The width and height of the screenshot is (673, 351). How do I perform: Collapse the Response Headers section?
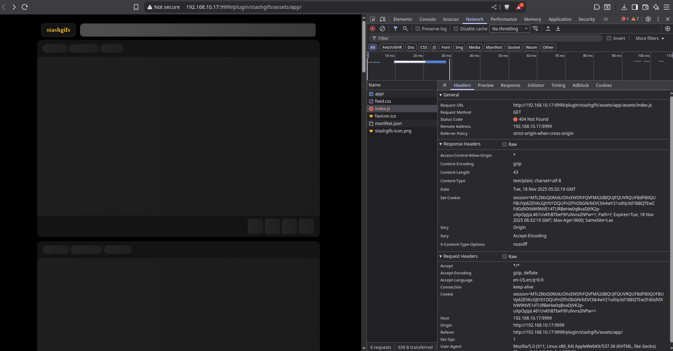(x=462, y=144)
